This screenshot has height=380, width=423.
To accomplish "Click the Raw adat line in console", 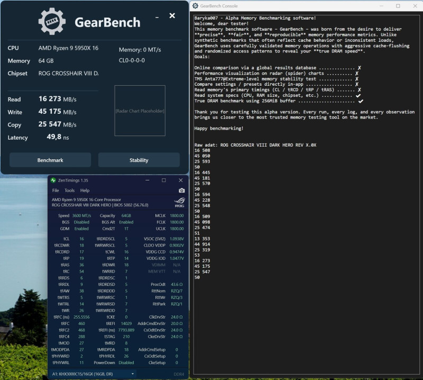I will click(255, 145).
